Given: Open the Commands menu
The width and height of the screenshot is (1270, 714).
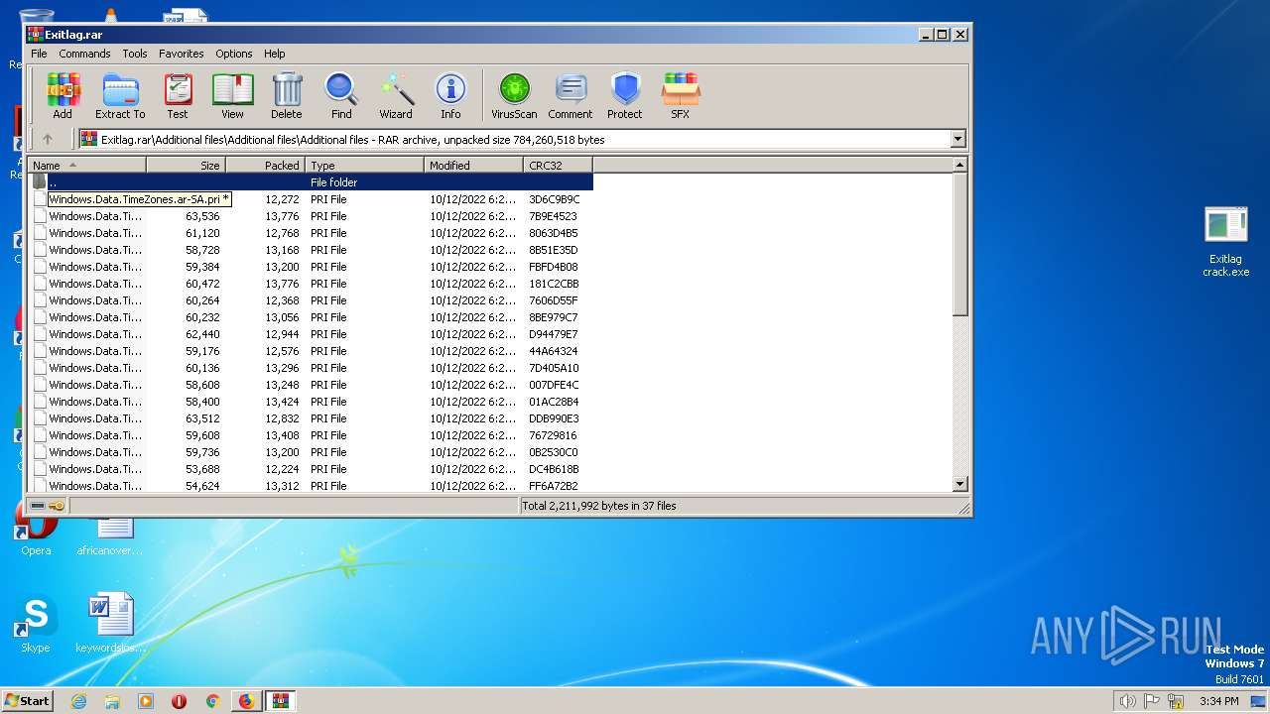Looking at the screenshot, I should pos(84,54).
